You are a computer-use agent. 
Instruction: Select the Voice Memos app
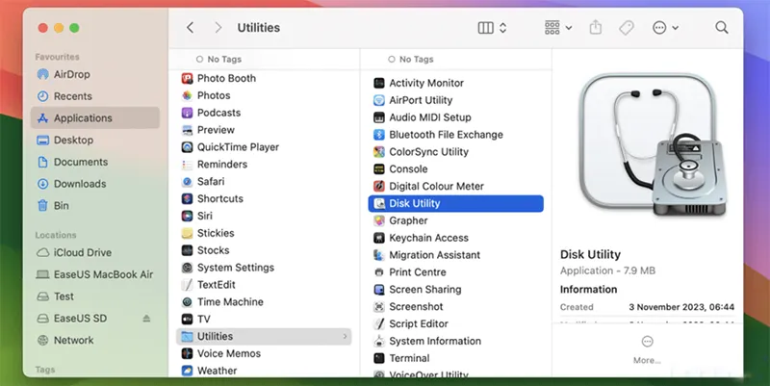click(264, 353)
